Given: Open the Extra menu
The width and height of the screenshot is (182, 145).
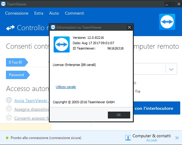Looking at the screenshot, I should 39,13.
